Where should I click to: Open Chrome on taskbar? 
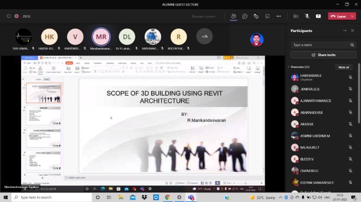click(x=167, y=197)
